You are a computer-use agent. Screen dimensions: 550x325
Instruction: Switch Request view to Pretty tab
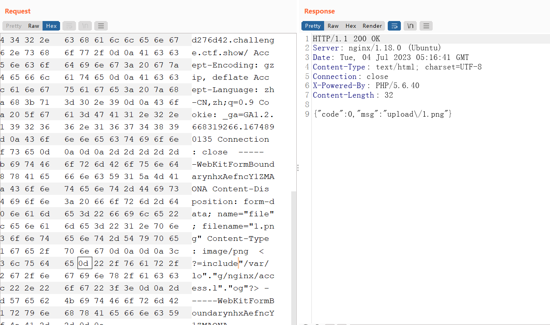coord(14,26)
